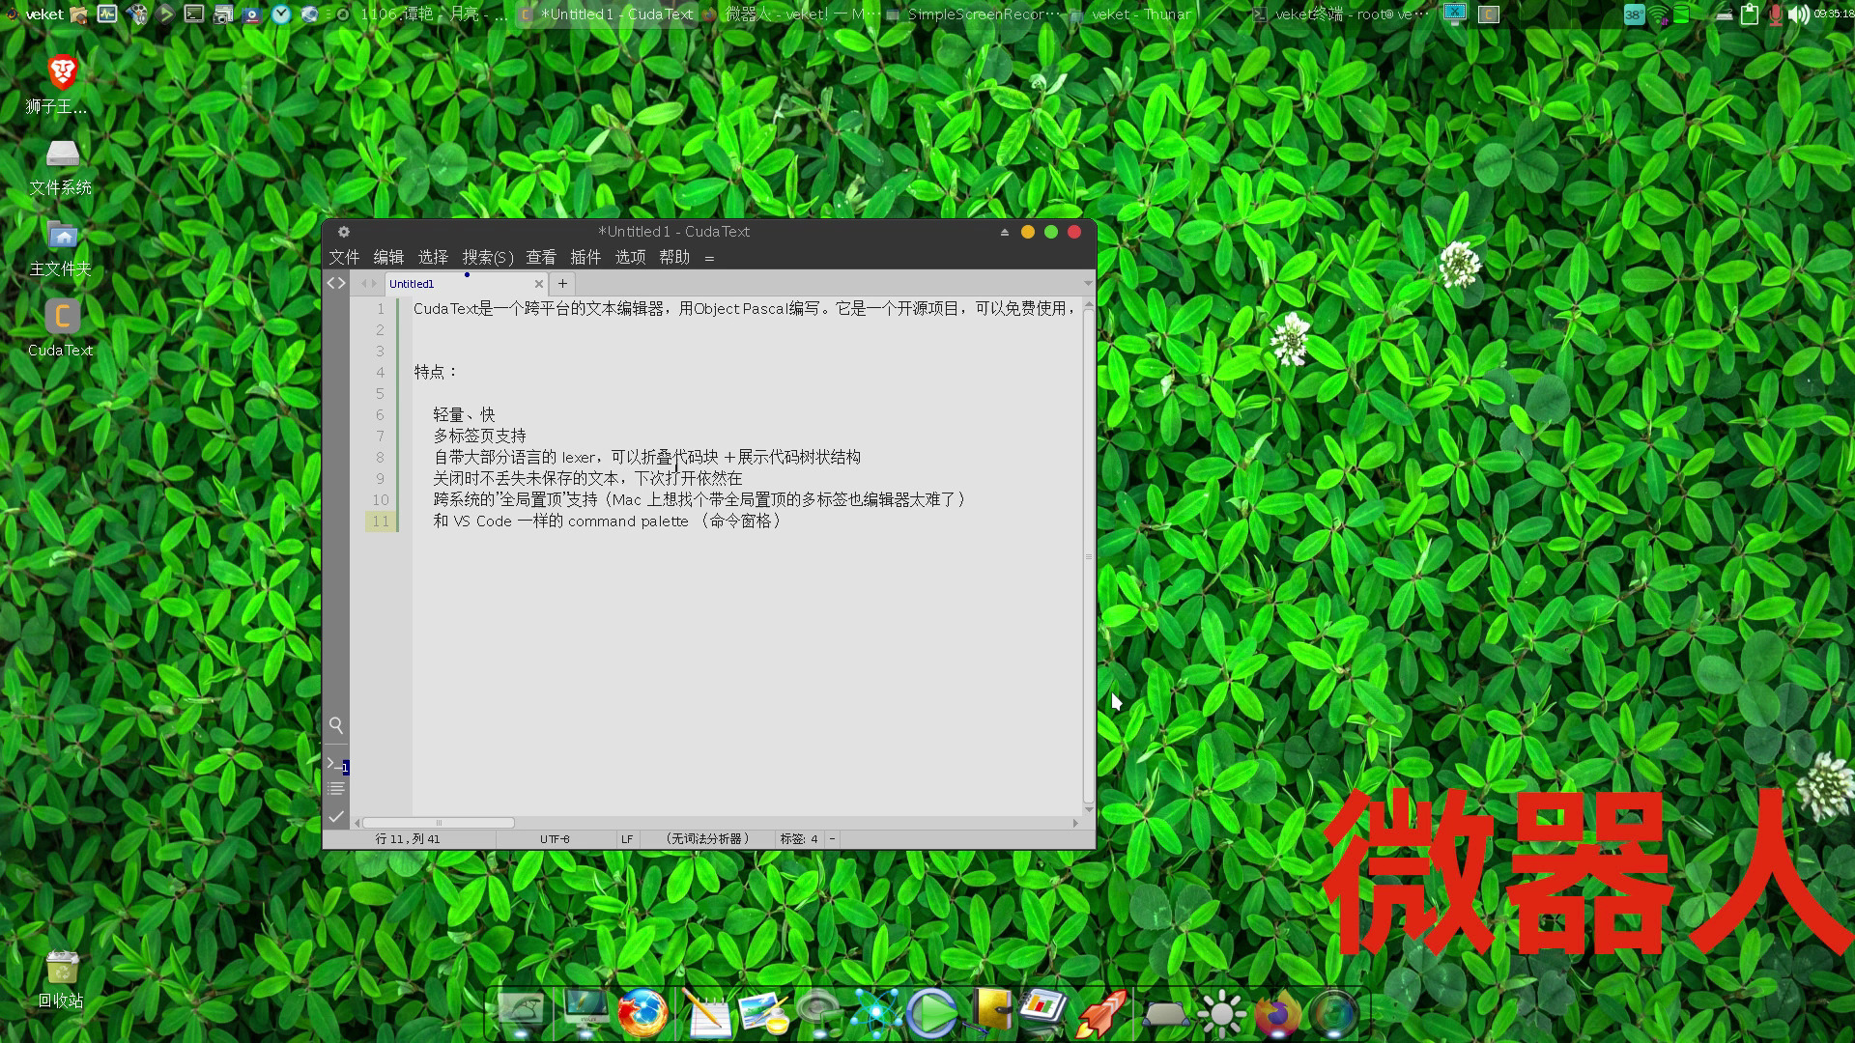
Task: Open the CudaText sidebar code tree icon
Action: 335,283
